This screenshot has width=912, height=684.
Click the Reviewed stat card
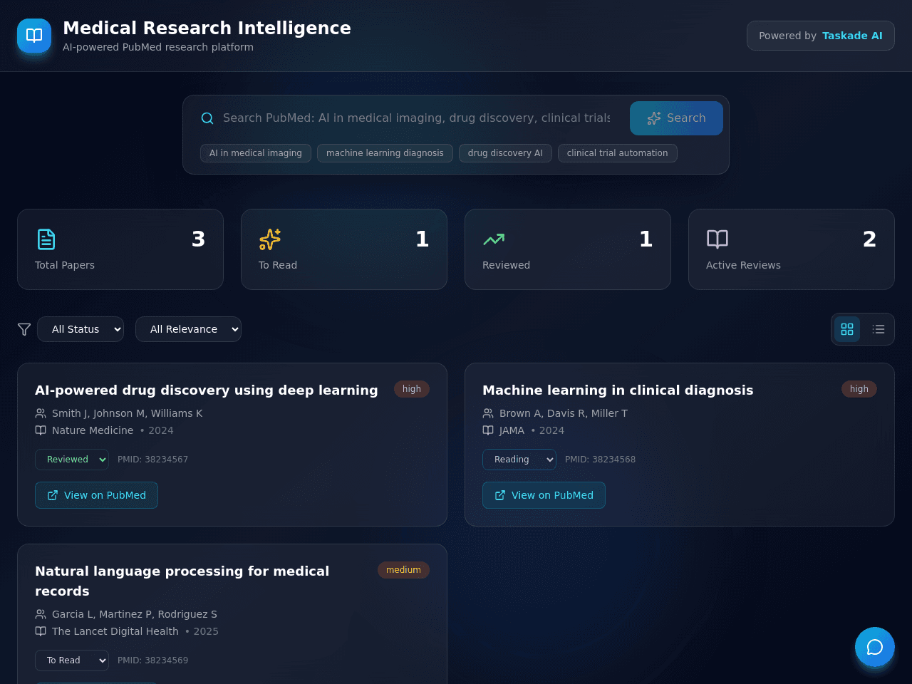coord(568,249)
